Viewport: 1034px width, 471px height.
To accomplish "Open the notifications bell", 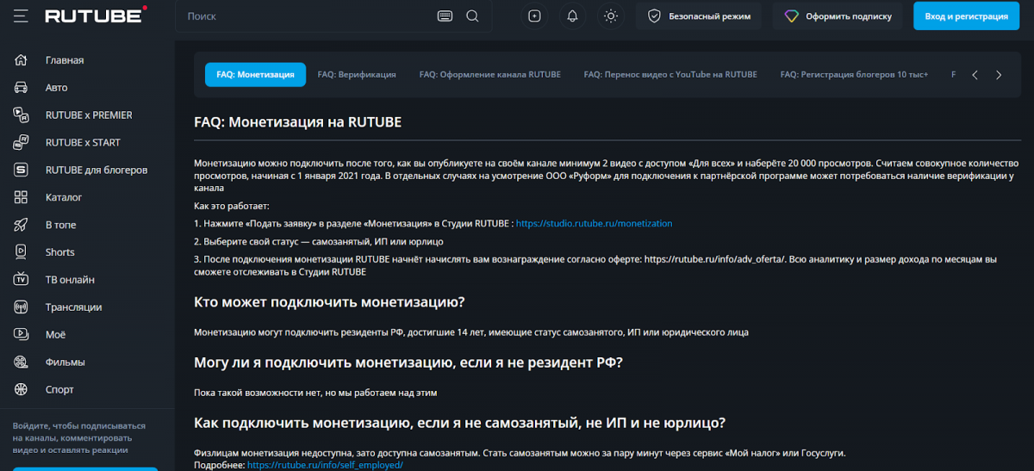I will tap(572, 16).
